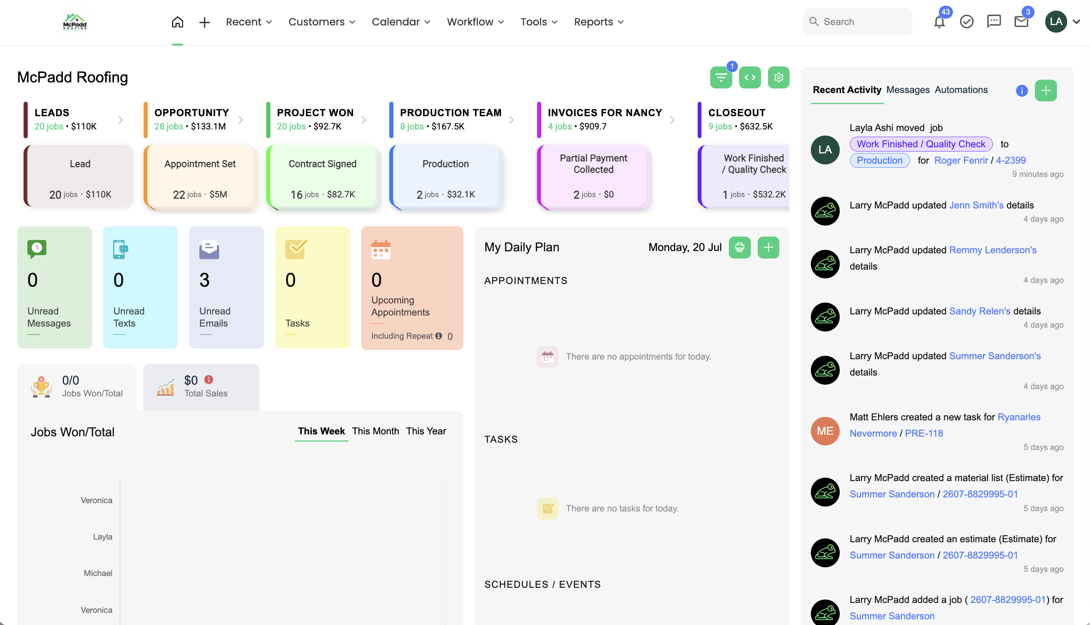Click the Total Sales red info icon

click(x=209, y=379)
